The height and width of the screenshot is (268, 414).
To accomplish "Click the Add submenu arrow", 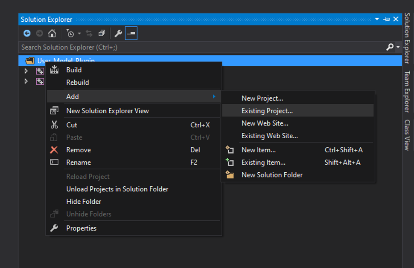I will point(214,97).
